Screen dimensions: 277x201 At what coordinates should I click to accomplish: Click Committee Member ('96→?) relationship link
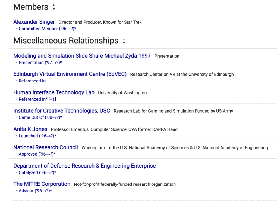[47, 29]
